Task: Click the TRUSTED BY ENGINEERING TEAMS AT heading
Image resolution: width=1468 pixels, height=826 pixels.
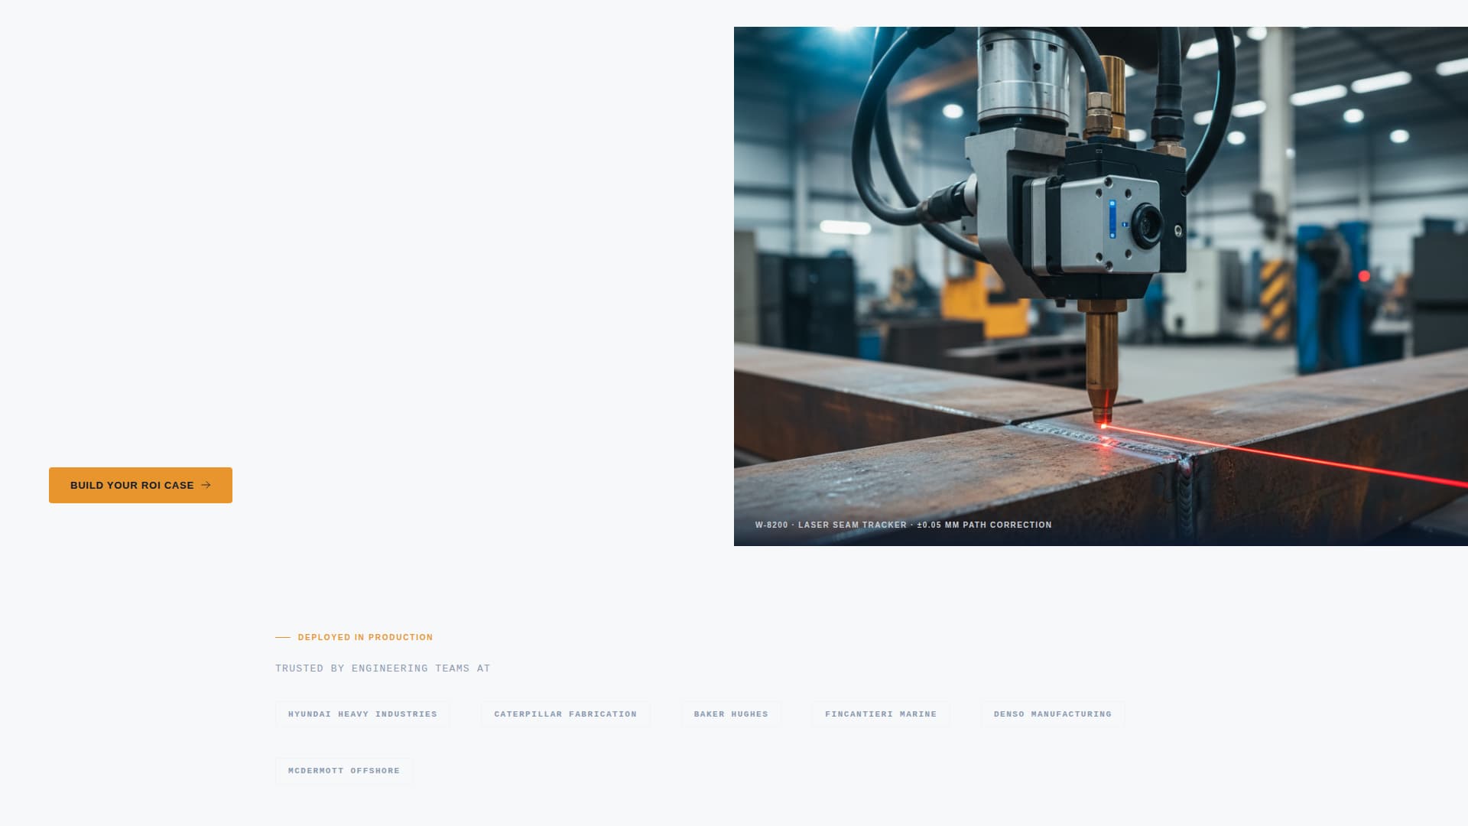Action: point(382,668)
